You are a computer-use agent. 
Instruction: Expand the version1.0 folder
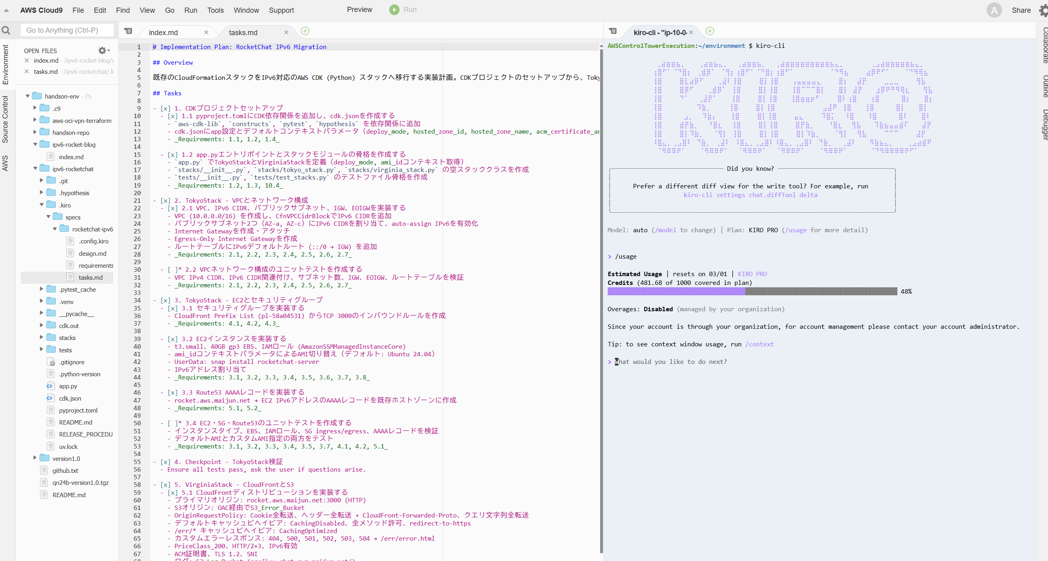35,458
